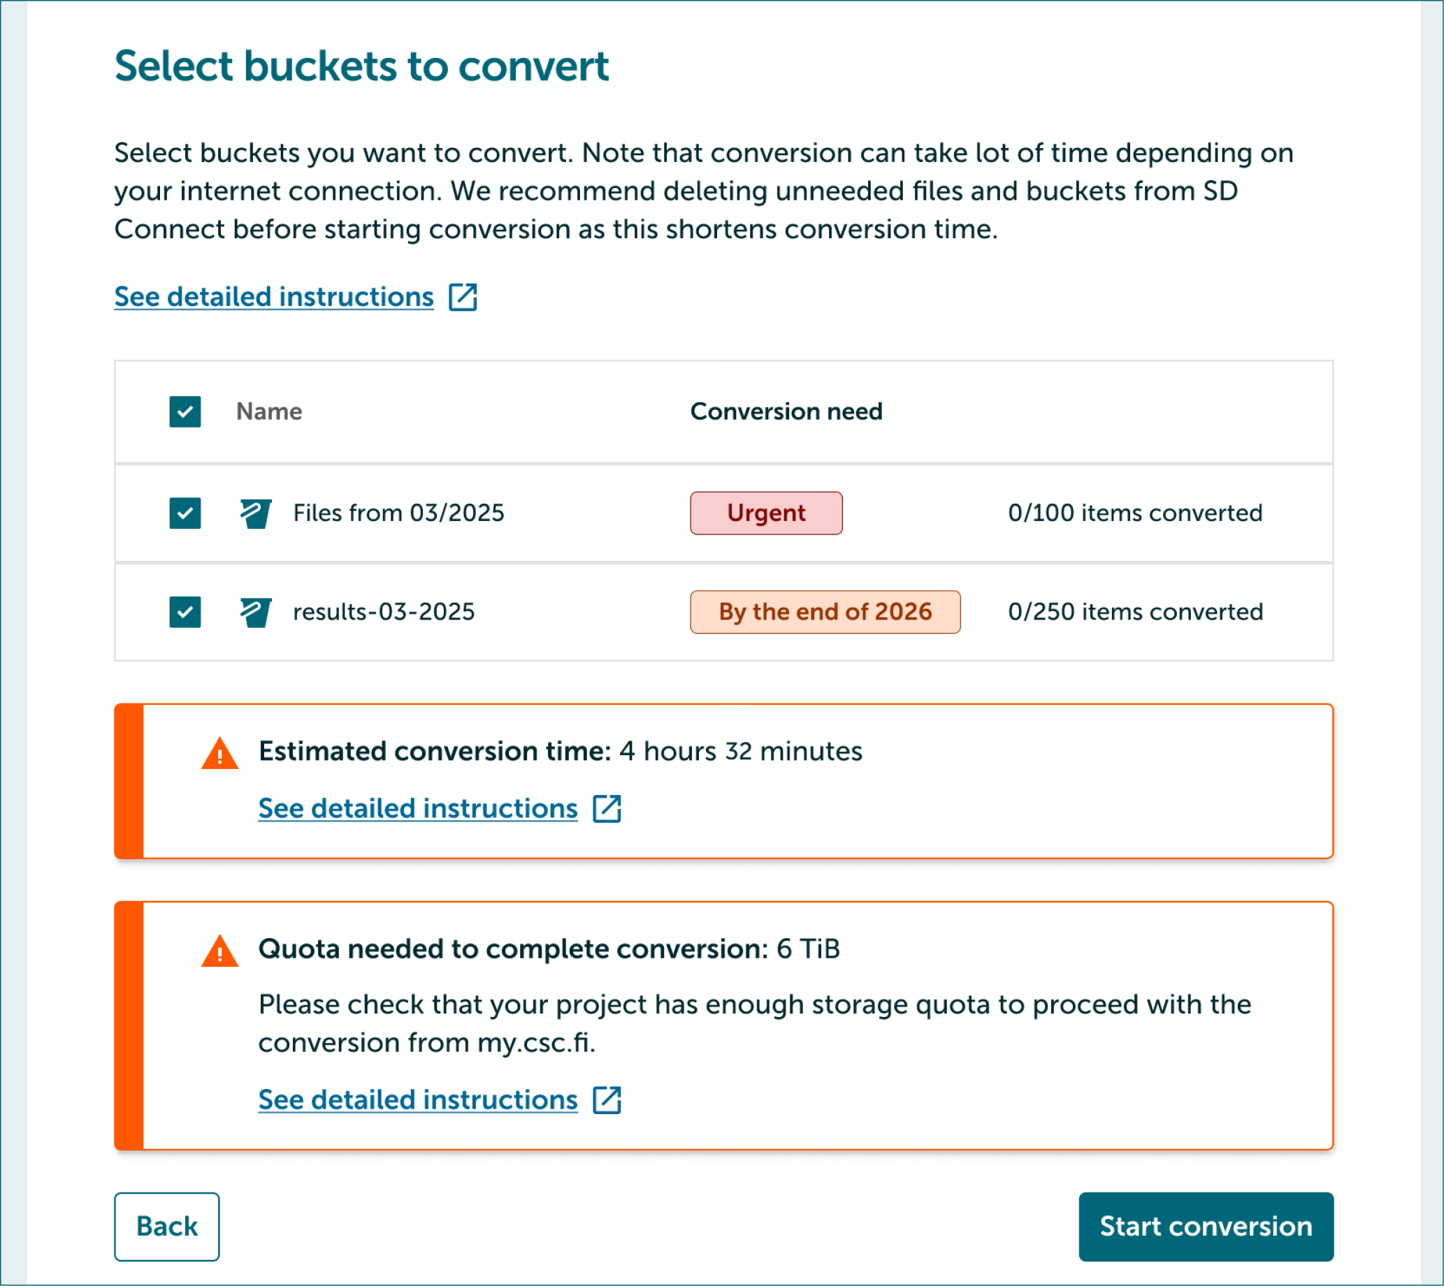Click the warning triangle in the quota alert

pos(220,951)
